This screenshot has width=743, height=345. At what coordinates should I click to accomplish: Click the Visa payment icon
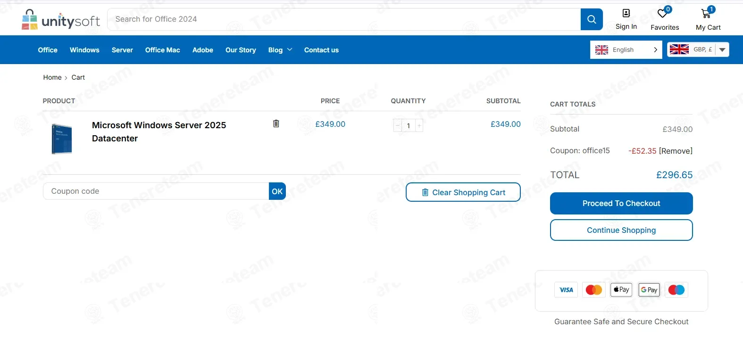point(566,290)
